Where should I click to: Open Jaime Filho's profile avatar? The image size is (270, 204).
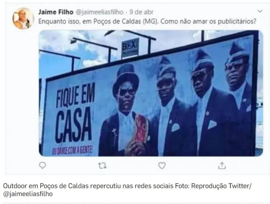click(x=23, y=18)
